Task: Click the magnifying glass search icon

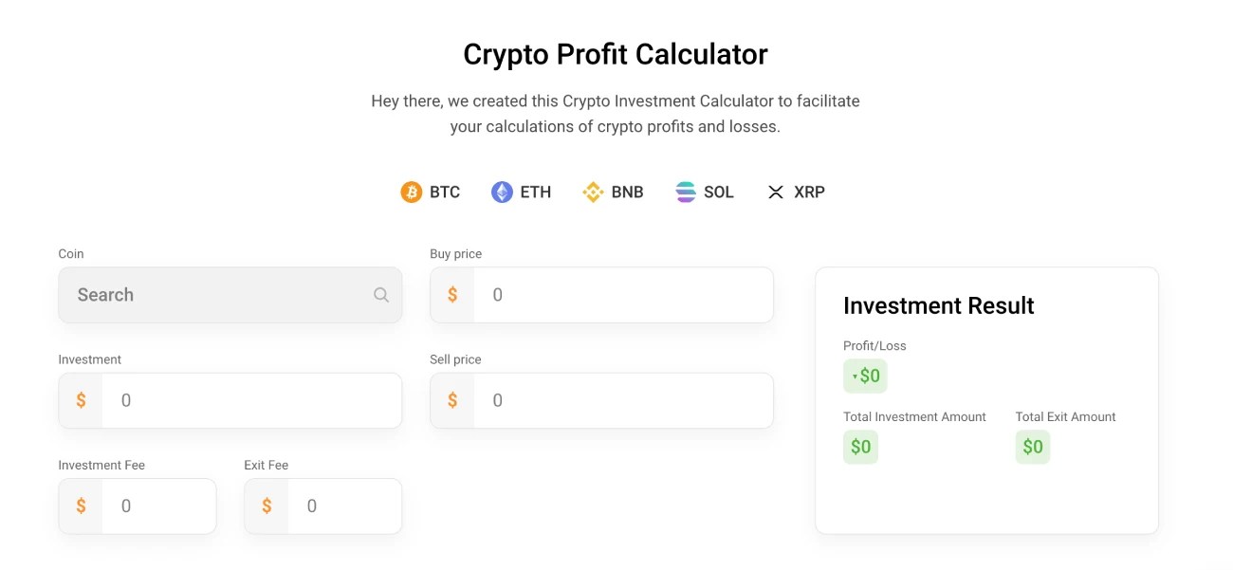Action: coord(380,295)
